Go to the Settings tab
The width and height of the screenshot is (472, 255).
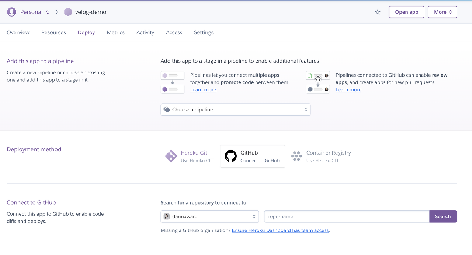point(204,32)
